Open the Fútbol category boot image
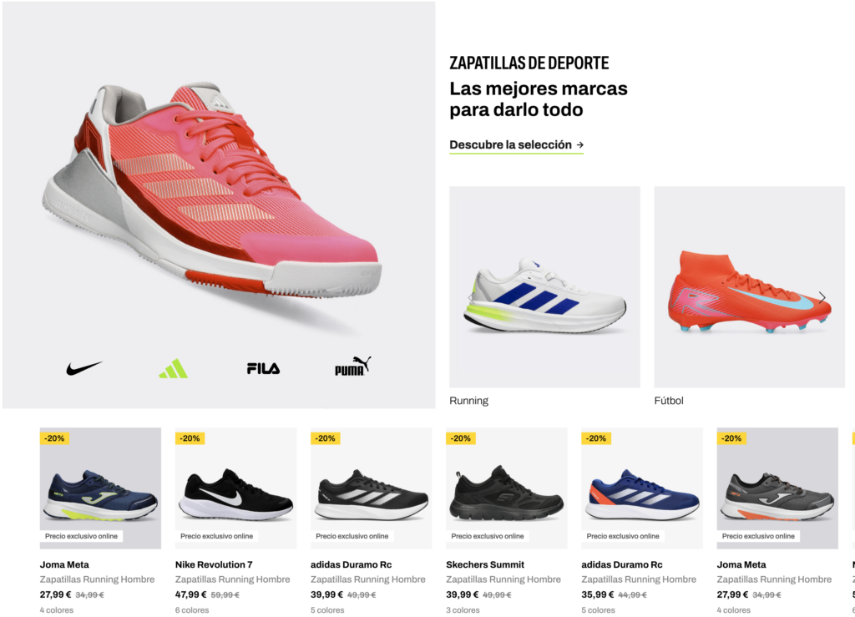 [x=749, y=287]
